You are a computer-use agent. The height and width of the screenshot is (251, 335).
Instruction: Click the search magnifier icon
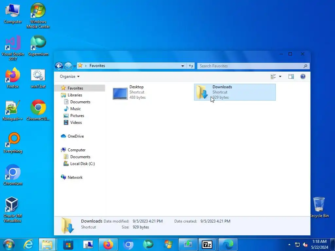pos(305,66)
